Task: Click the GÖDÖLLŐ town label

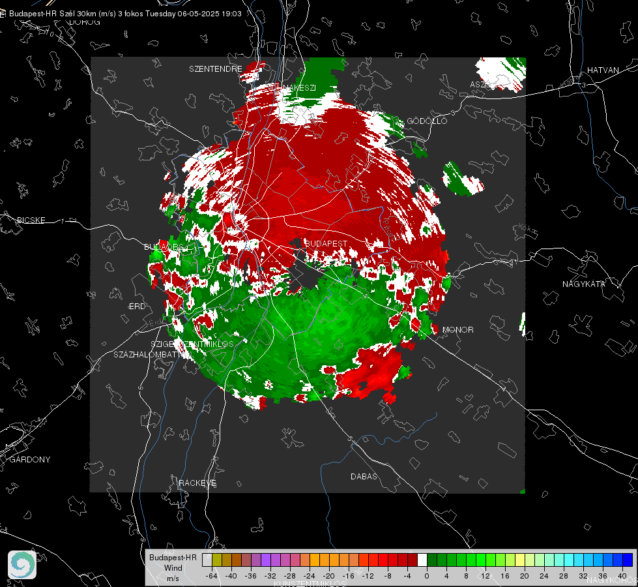Action: 427,121
